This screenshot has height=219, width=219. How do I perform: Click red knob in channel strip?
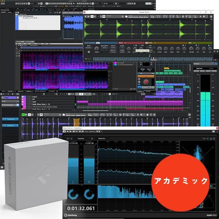tap(146, 82)
